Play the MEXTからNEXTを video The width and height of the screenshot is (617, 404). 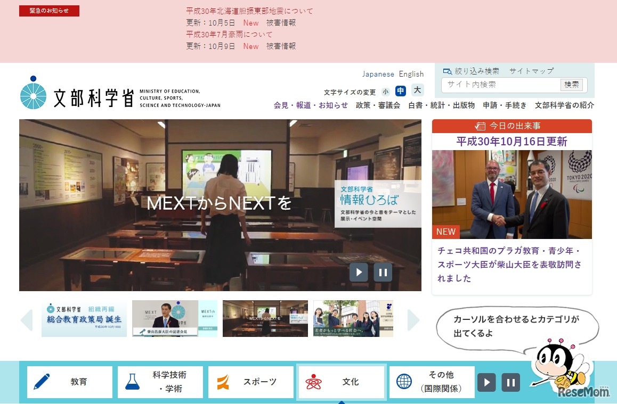click(359, 272)
